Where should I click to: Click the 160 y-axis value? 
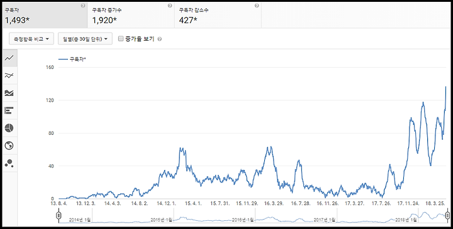pos(50,67)
